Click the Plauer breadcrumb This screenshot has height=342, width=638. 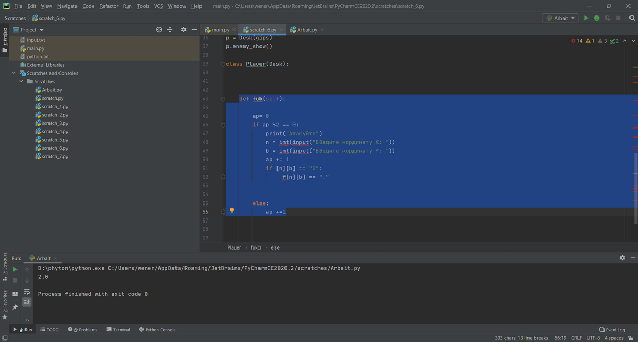(x=234, y=247)
